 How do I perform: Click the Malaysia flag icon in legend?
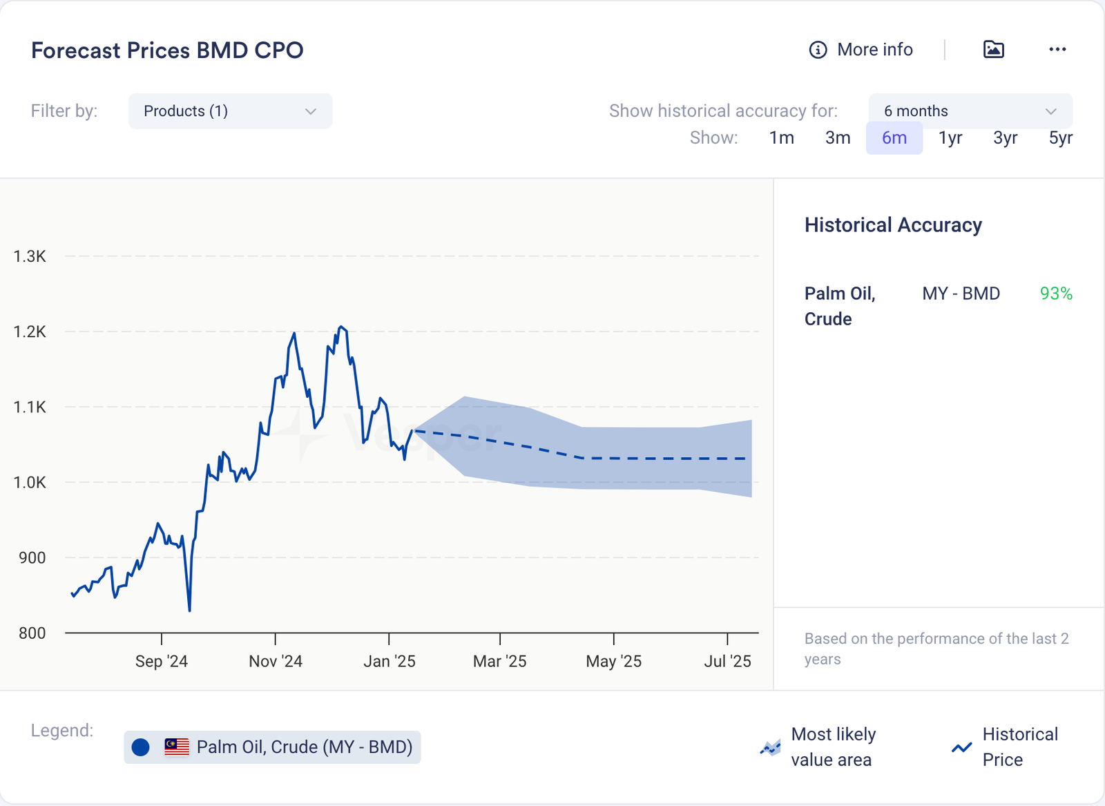tap(177, 747)
